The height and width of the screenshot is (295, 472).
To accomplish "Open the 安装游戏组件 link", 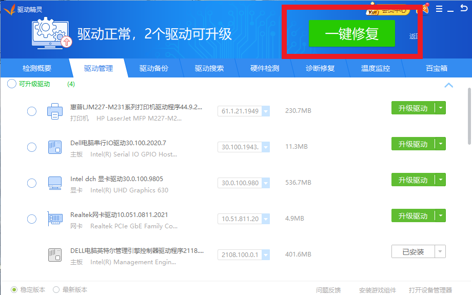I will [x=378, y=290].
